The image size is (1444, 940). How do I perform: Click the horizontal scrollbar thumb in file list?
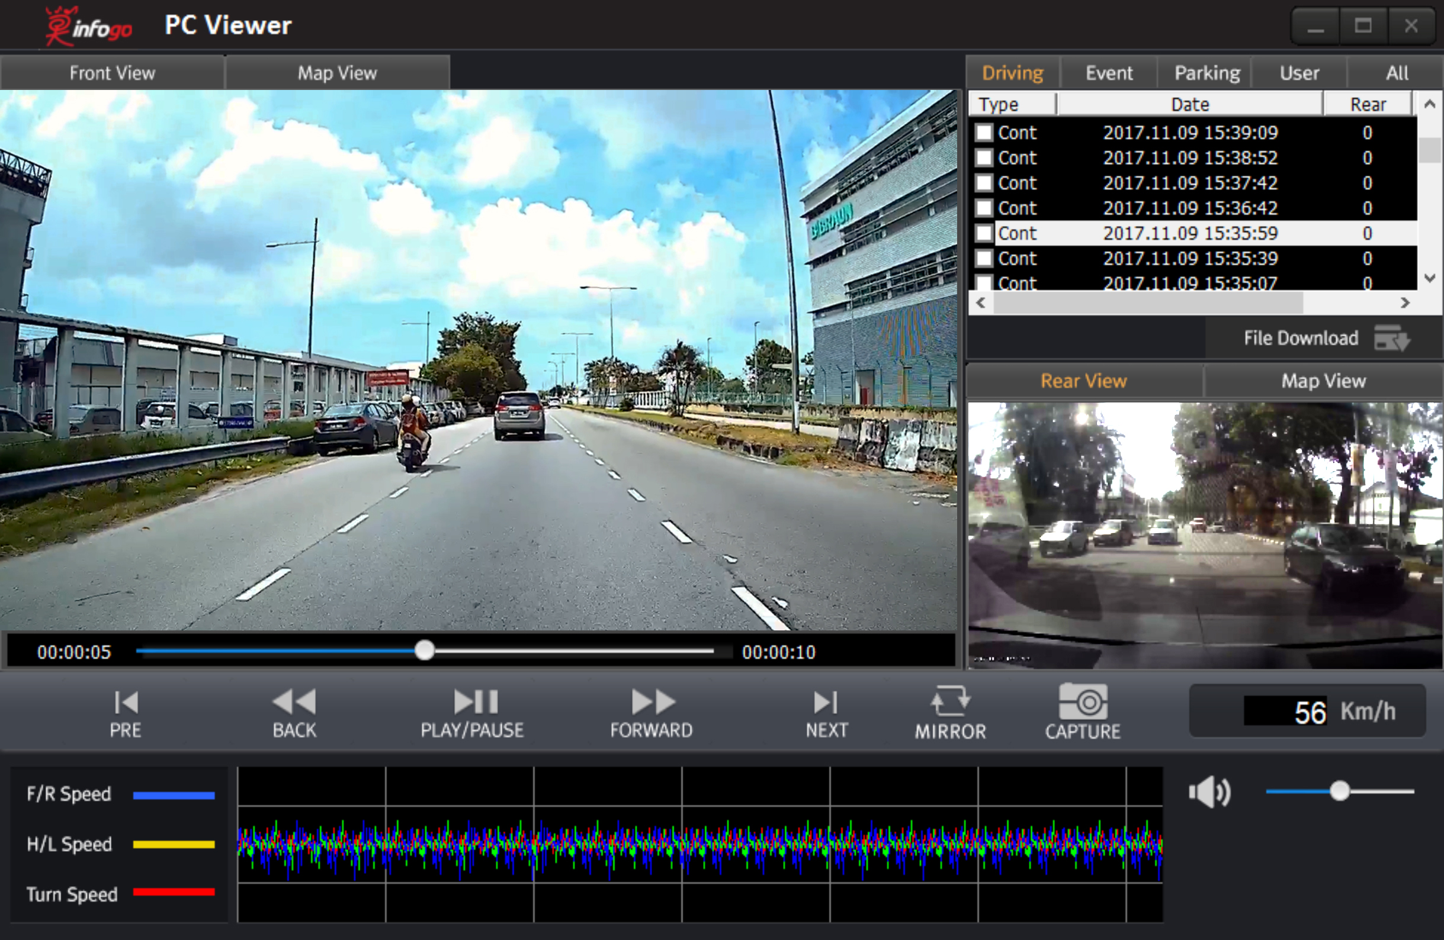pos(1148,302)
